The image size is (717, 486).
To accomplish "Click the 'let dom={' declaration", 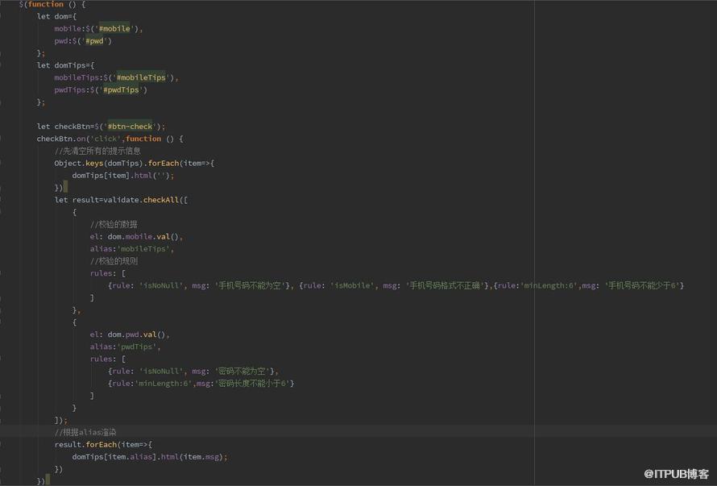I will pyautogui.click(x=56, y=16).
